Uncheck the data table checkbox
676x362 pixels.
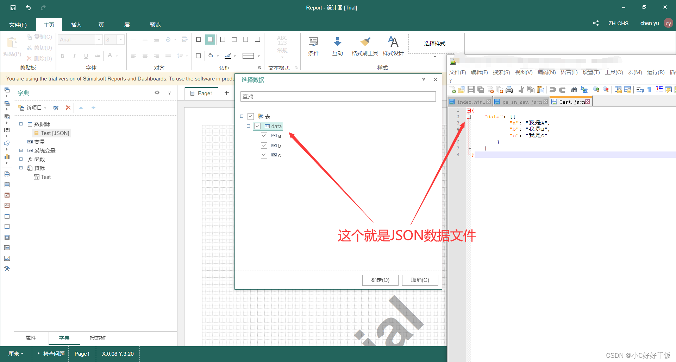[257, 126]
